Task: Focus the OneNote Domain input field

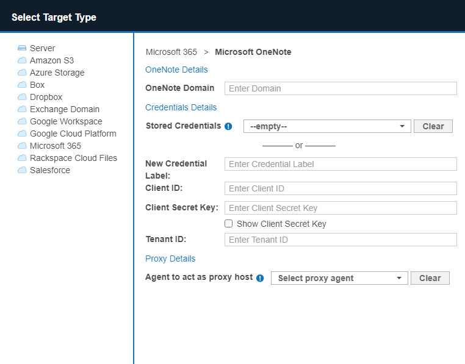Action: pos(341,88)
